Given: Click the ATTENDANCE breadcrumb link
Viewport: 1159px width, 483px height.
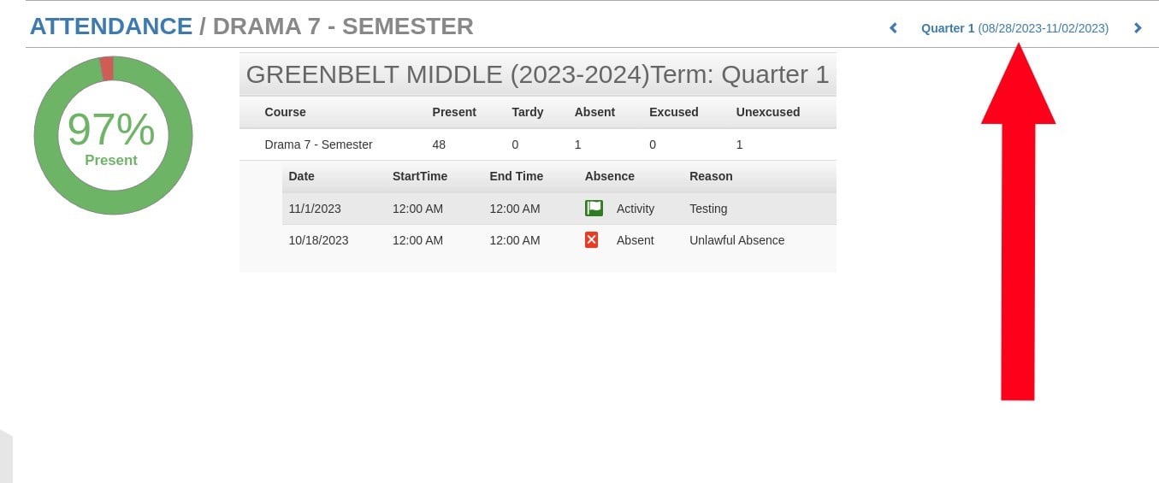Looking at the screenshot, I should pos(111,27).
